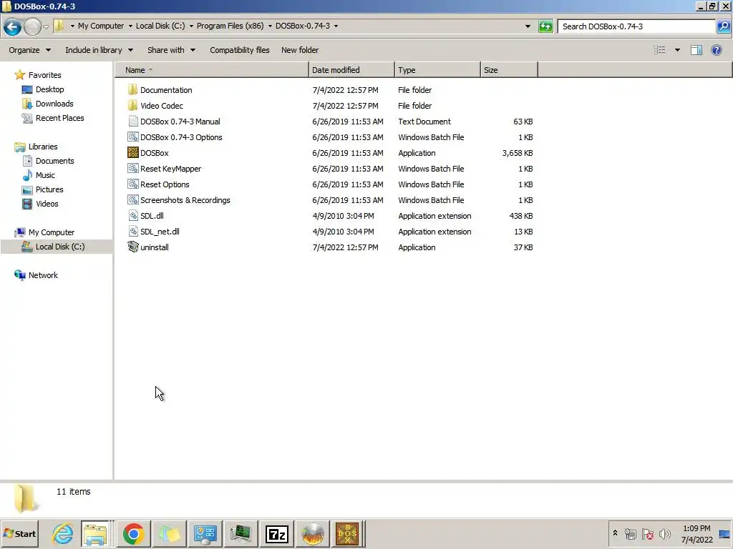Refresh the folder with the green arrows icon
Viewport: 733px width, 549px height.
coord(545,26)
